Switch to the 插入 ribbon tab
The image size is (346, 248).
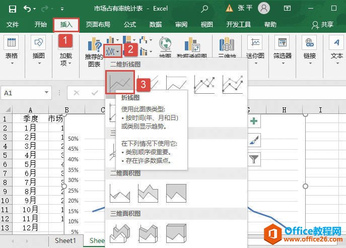[66, 25]
